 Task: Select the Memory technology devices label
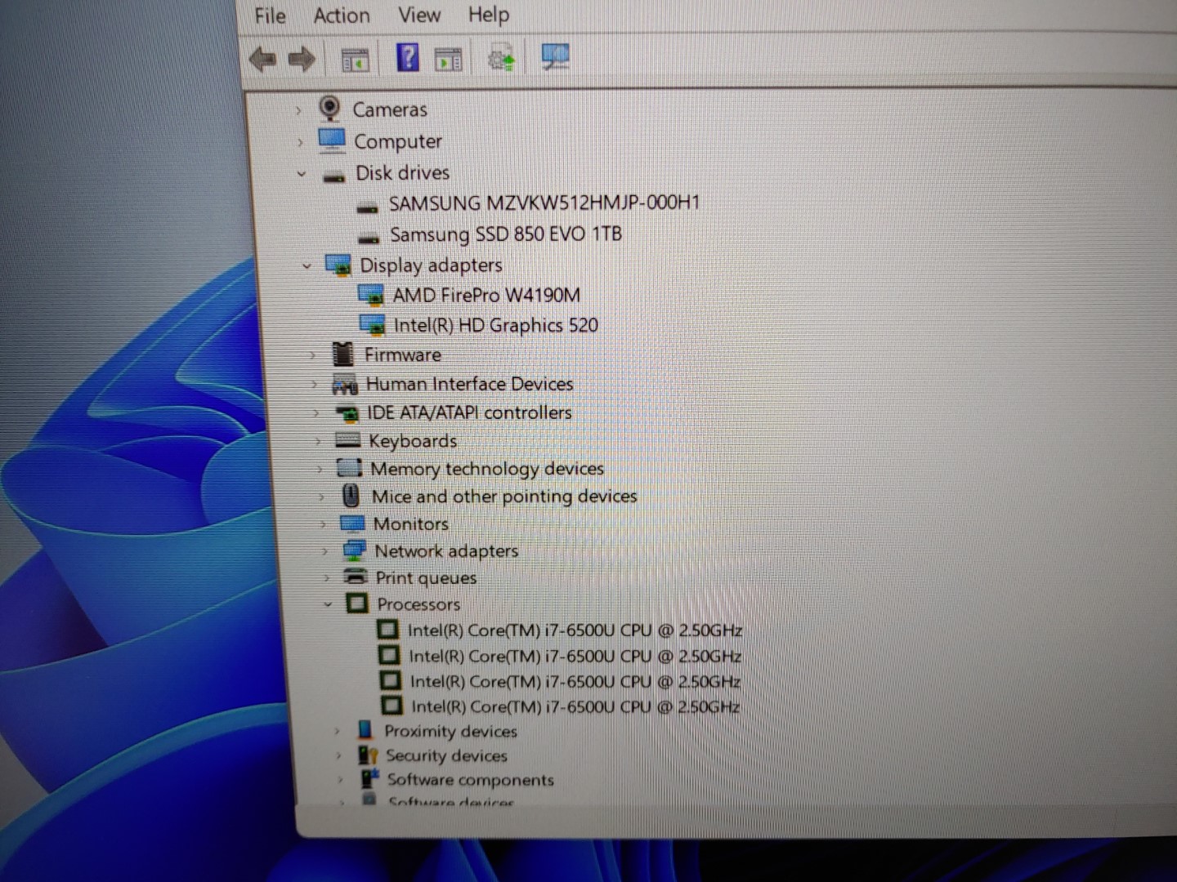(x=487, y=469)
